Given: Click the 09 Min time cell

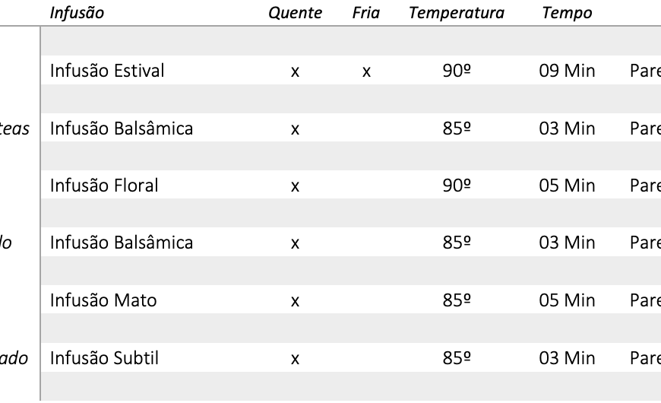Looking at the screenshot, I should tap(567, 71).
